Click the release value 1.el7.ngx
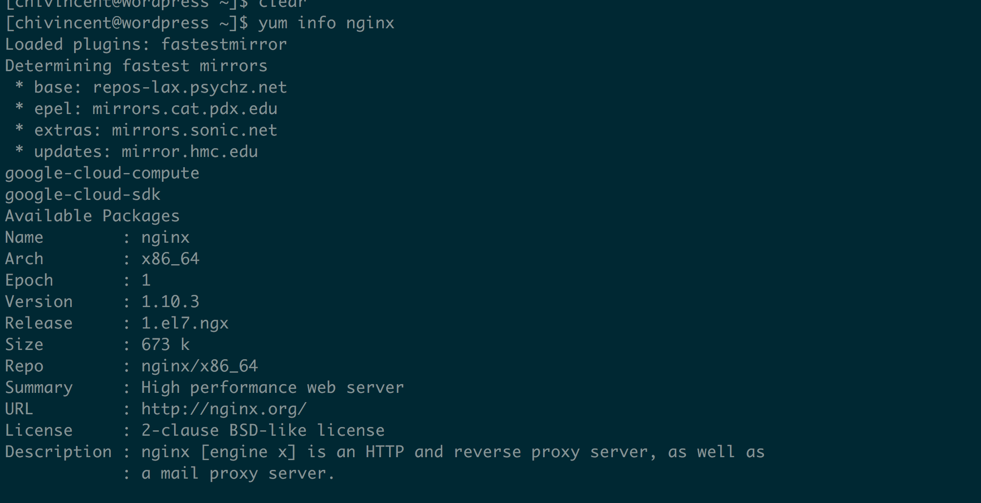Viewport: 981px width, 503px height. click(185, 324)
